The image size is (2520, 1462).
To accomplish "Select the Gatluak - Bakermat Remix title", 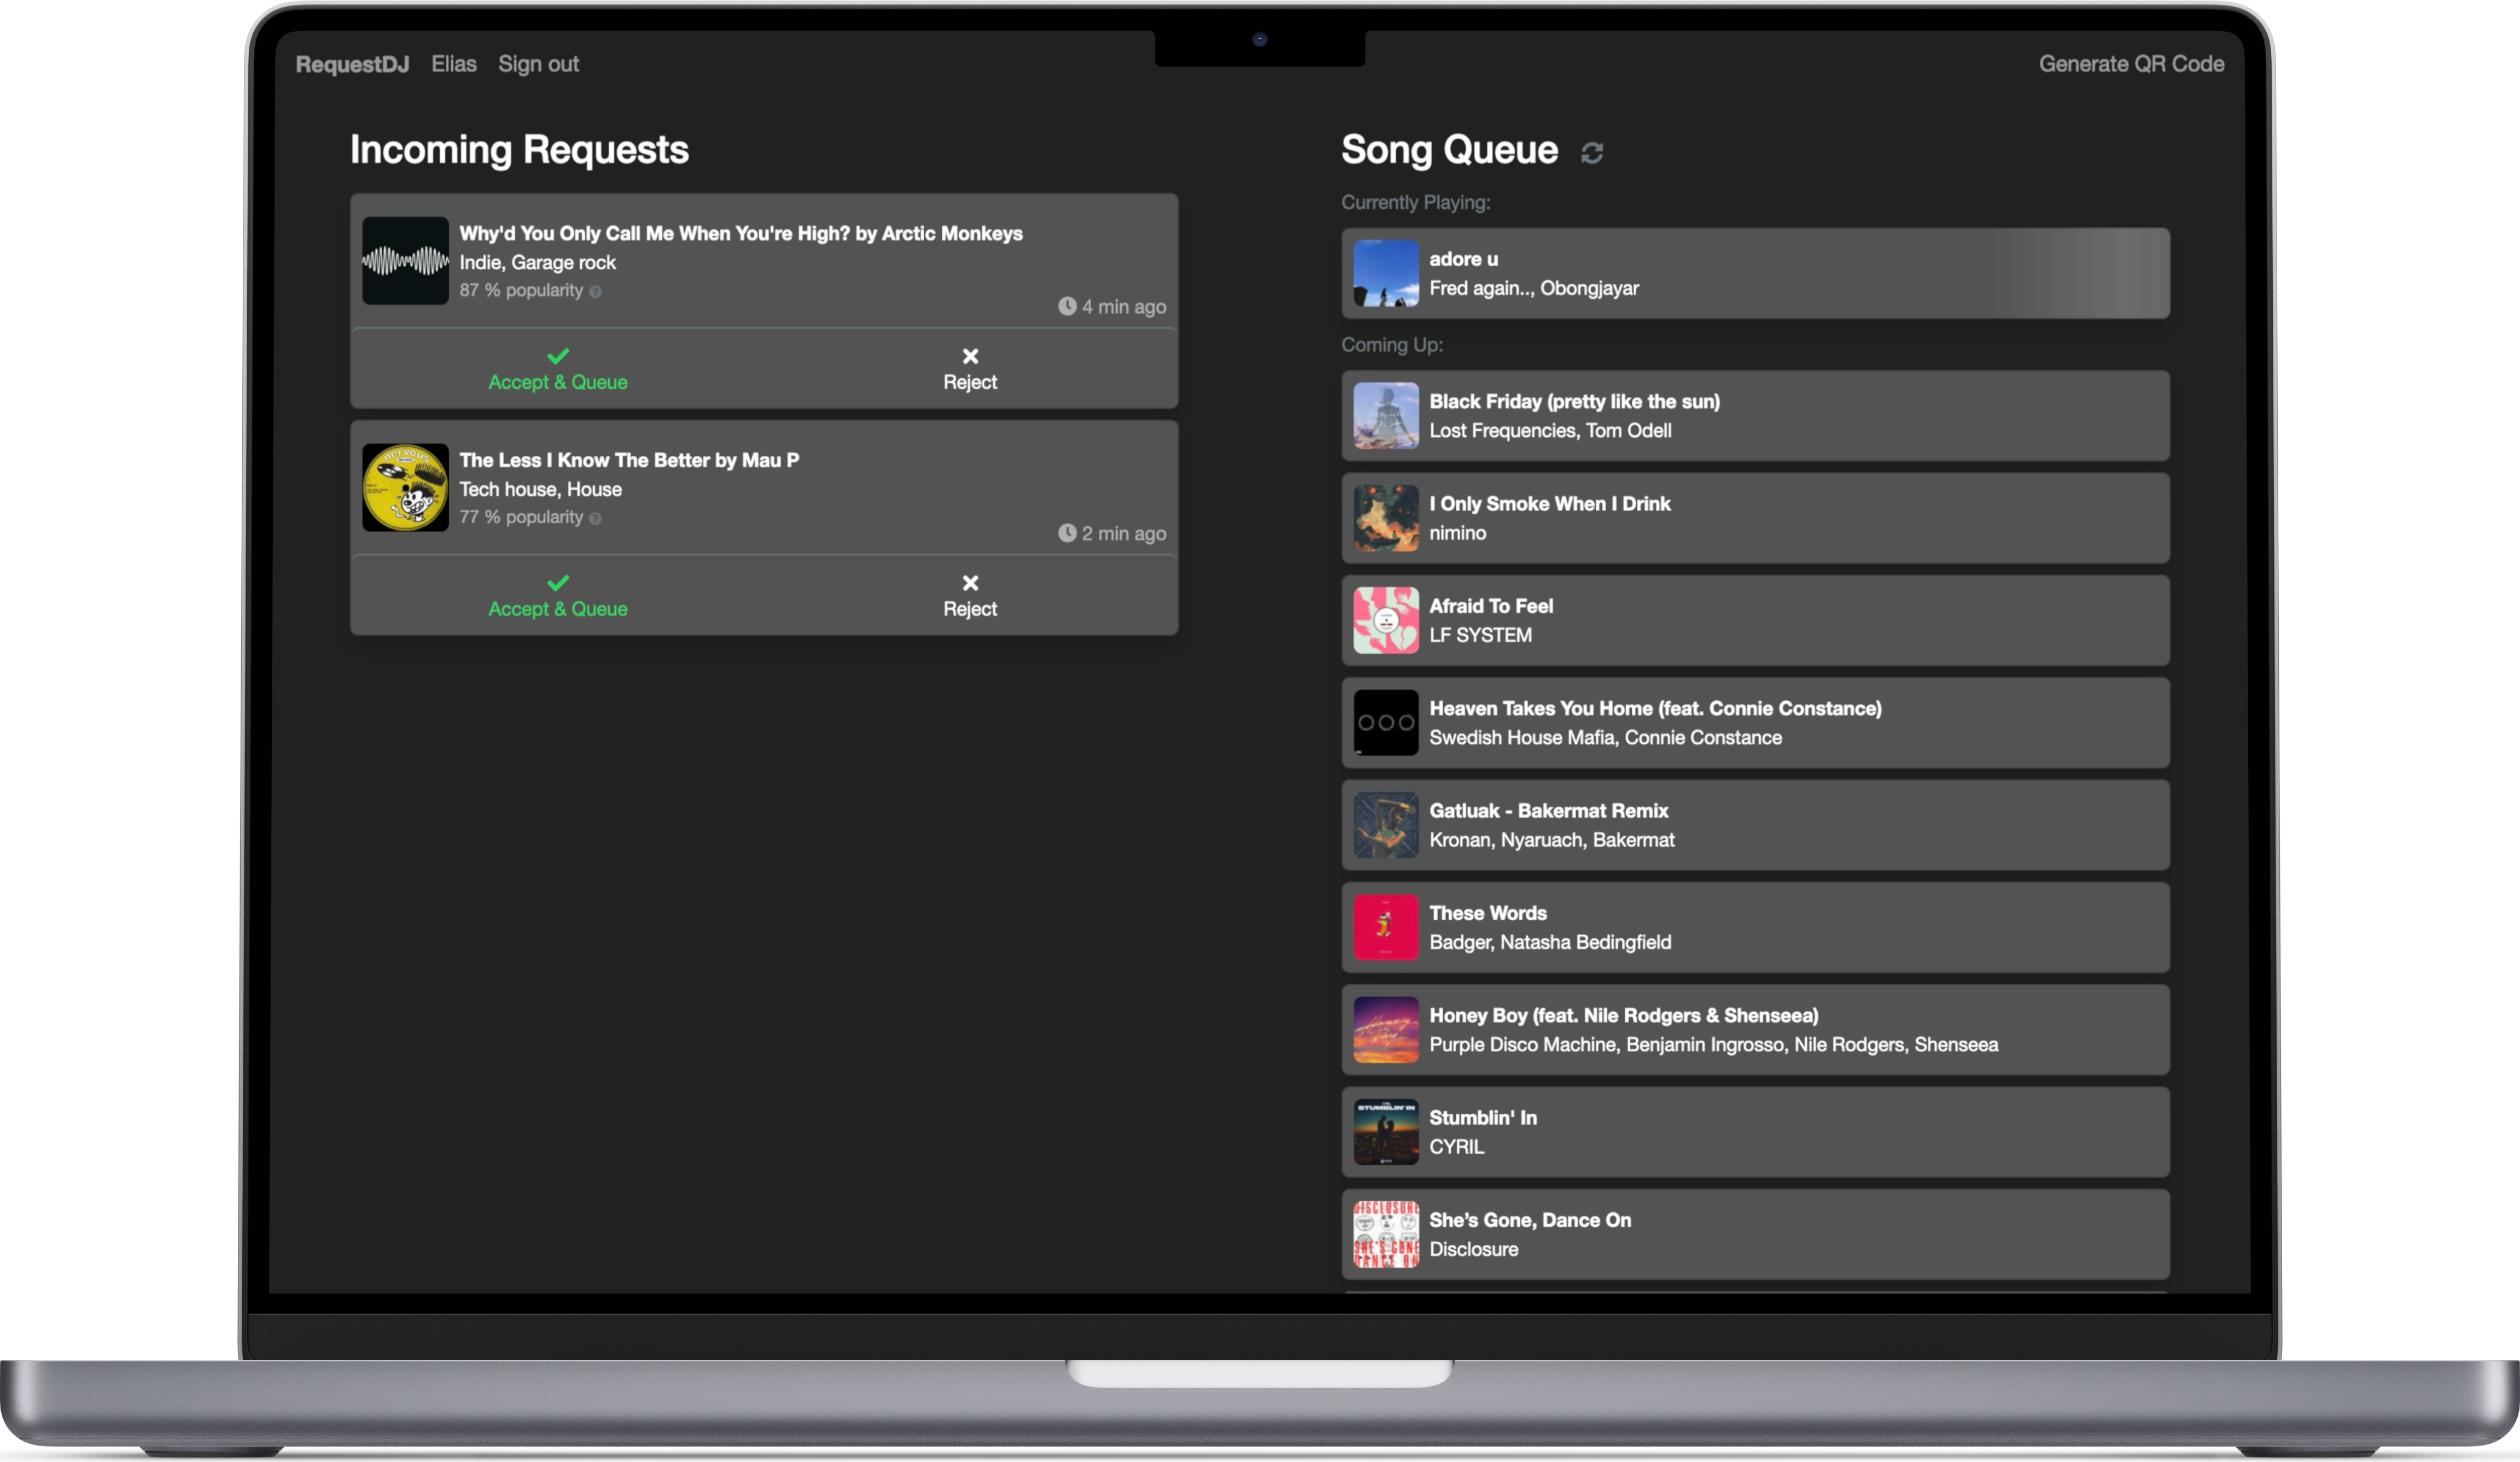I will tap(1548, 811).
